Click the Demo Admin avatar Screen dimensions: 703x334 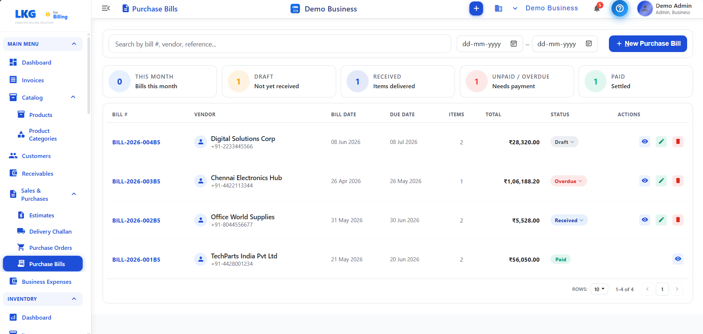(x=645, y=8)
